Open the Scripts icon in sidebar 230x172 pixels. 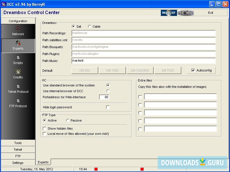coord(18,58)
